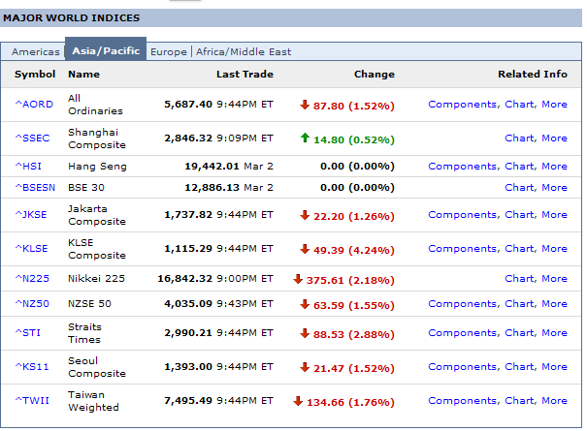Image resolution: width=587 pixels, height=431 pixels.
Task: Click the red down arrow for KLSE Composite
Action: tap(305, 249)
